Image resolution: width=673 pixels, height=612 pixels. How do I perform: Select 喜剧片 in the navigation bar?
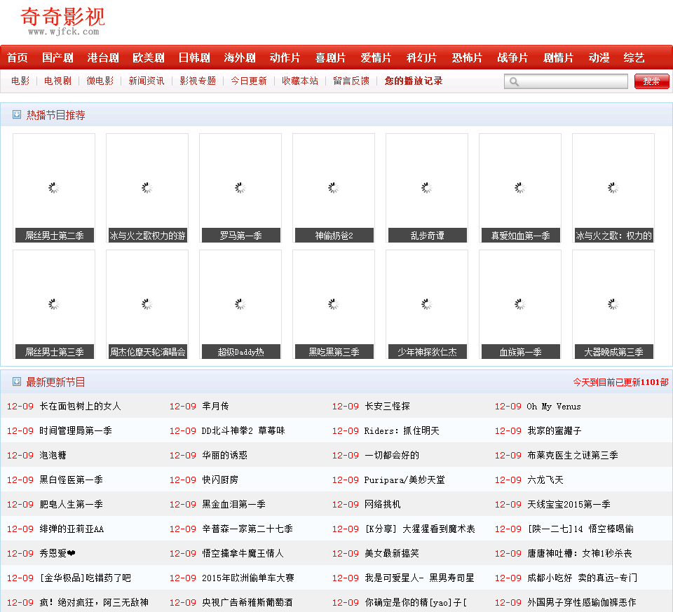(x=330, y=57)
